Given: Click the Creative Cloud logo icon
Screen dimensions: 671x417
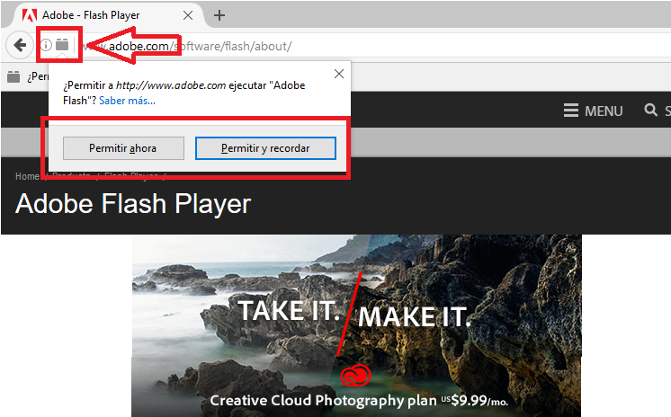Looking at the screenshot, I should (x=355, y=376).
